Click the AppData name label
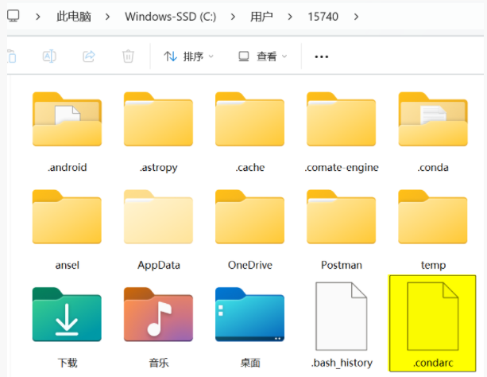 pyautogui.click(x=159, y=266)
